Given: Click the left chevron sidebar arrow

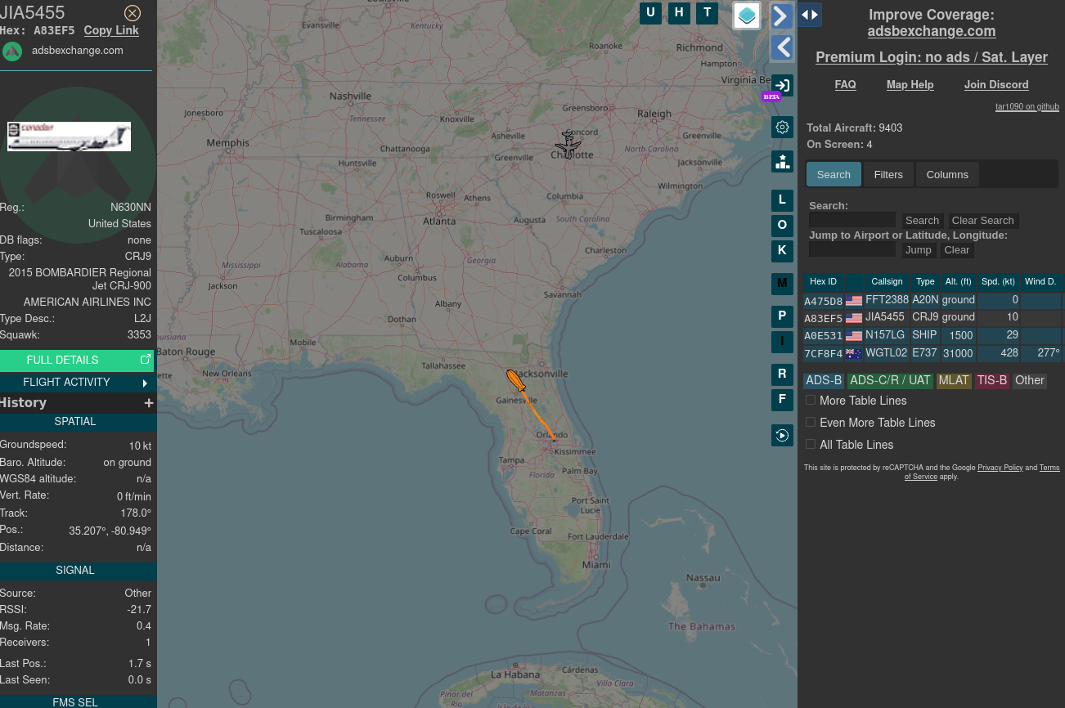Looking at the screenshot, I should [782, 47].
